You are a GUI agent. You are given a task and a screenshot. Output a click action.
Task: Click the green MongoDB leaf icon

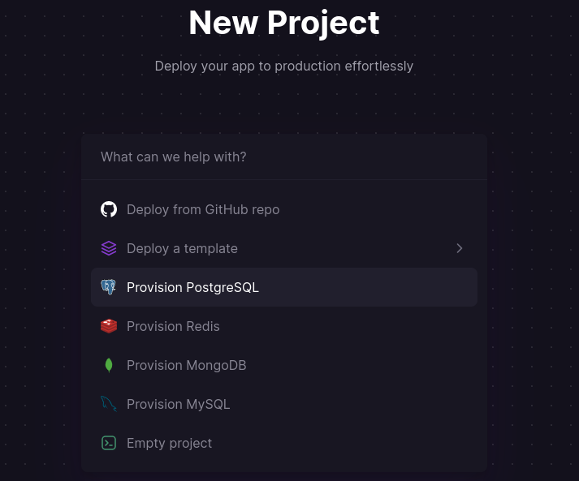(x=109, y=365)
